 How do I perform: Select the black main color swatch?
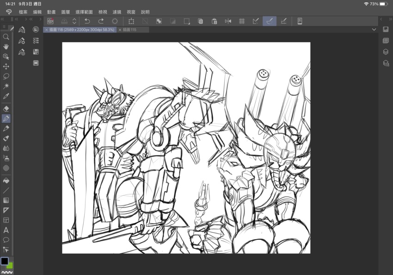[x=4, y=261]
